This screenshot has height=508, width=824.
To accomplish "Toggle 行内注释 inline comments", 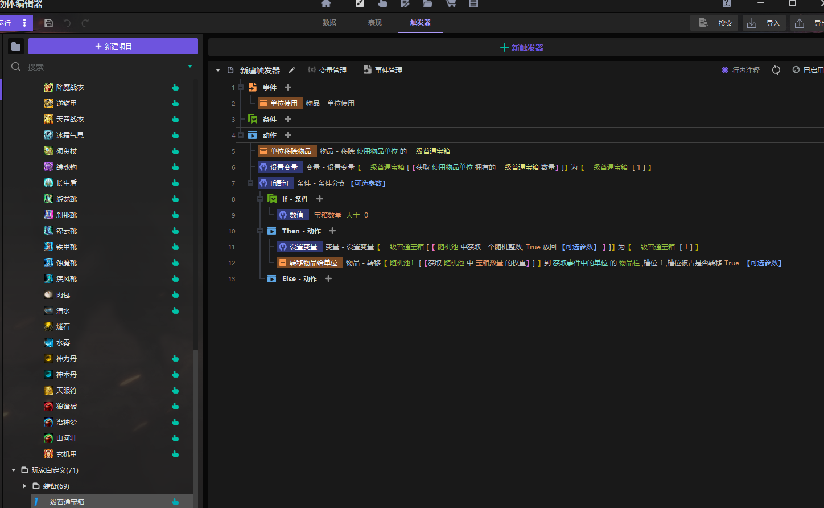I will pos(740,70).
